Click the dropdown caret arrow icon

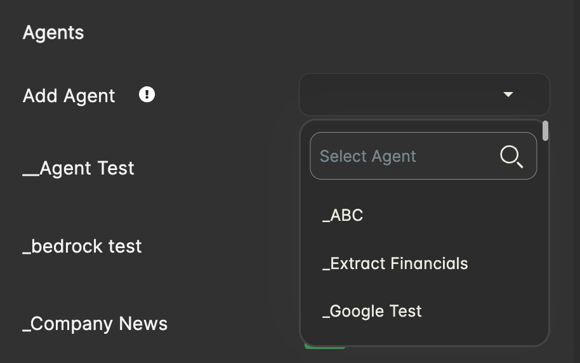[x=508, y=95]
